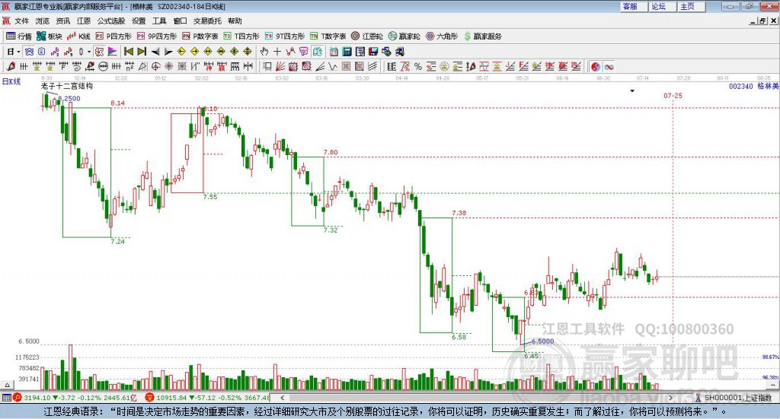780x419 pixels.
Task: Switch to the K线 candlestick view
Action: pos(78,37)
